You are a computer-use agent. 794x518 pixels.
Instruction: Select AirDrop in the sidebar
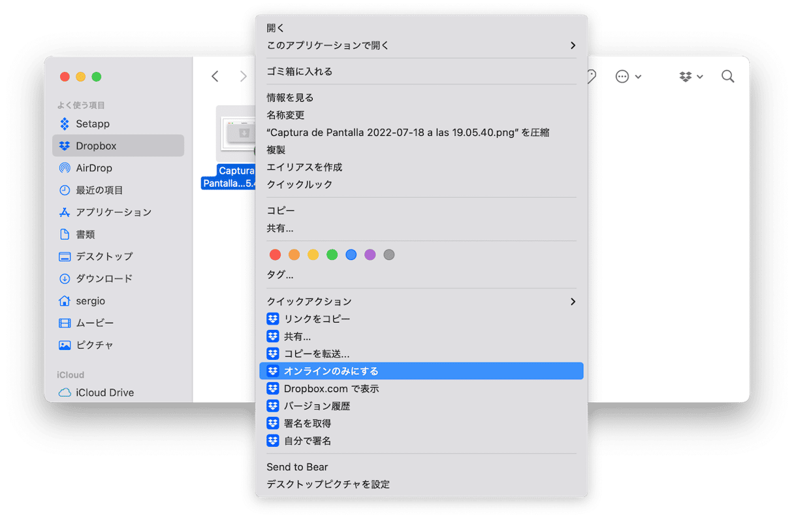click(x=93, y=168)
